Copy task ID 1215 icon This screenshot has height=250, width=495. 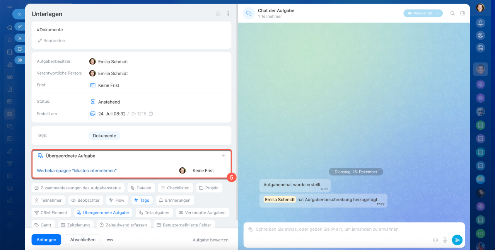[x=151, y=114]
